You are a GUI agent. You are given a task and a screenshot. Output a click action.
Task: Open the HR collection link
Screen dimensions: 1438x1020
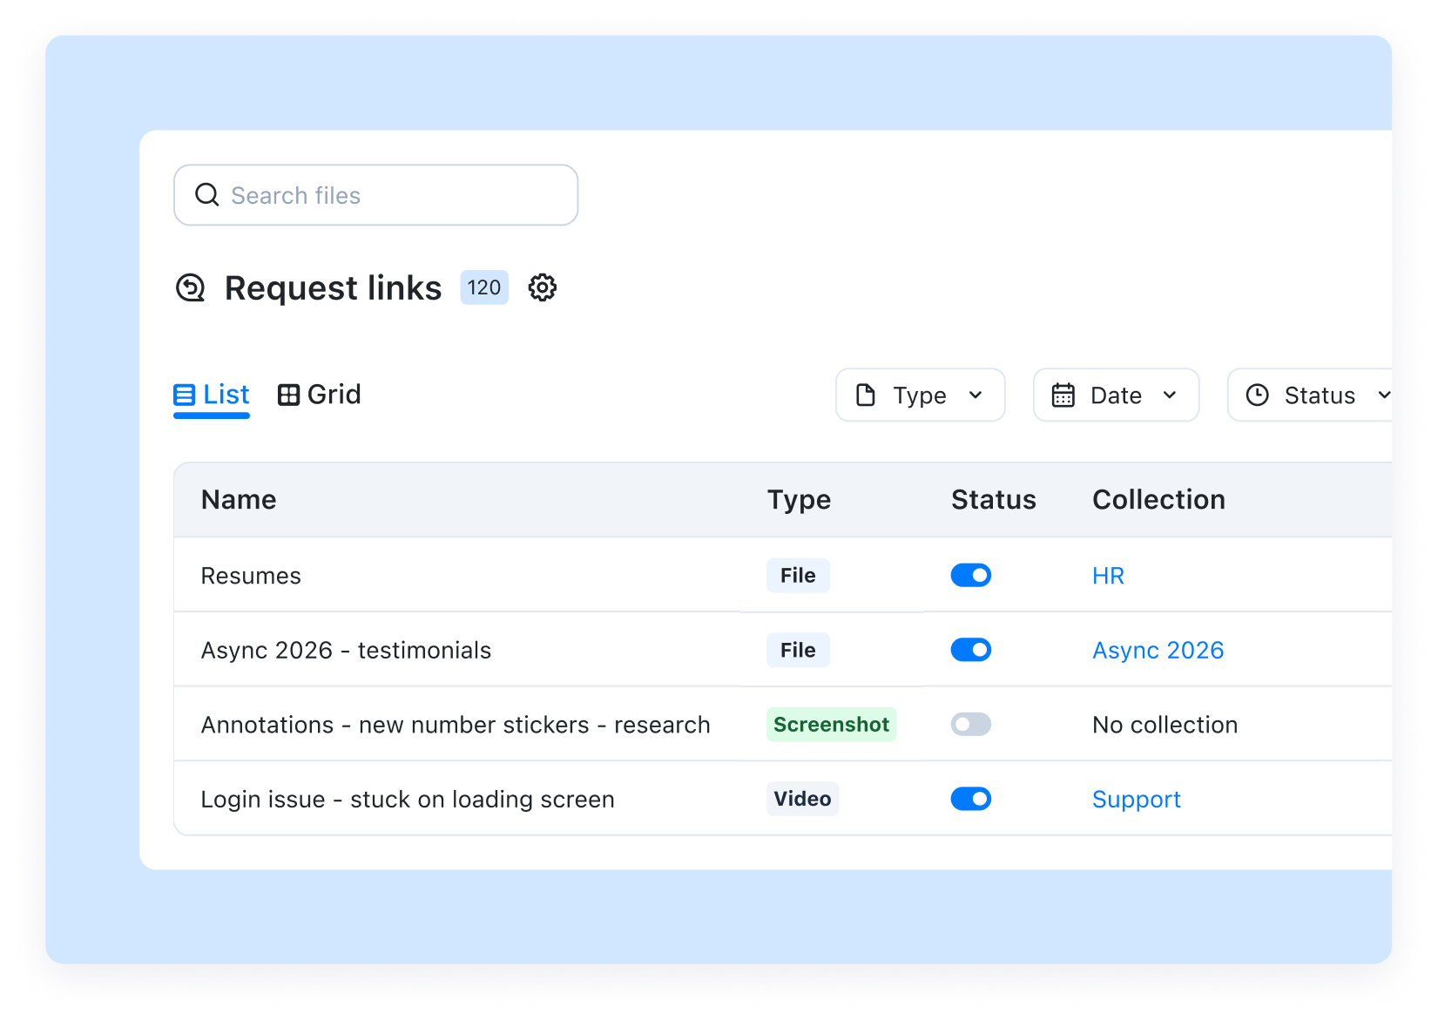click(x=1107, y=575)
